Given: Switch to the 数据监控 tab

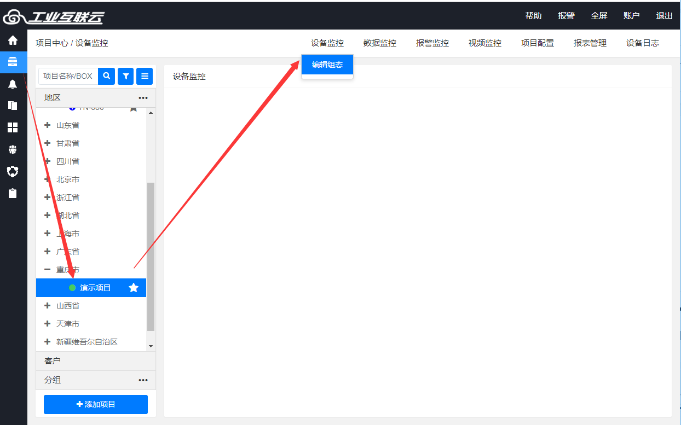Looking at the screenshot, I should [380, 43].
